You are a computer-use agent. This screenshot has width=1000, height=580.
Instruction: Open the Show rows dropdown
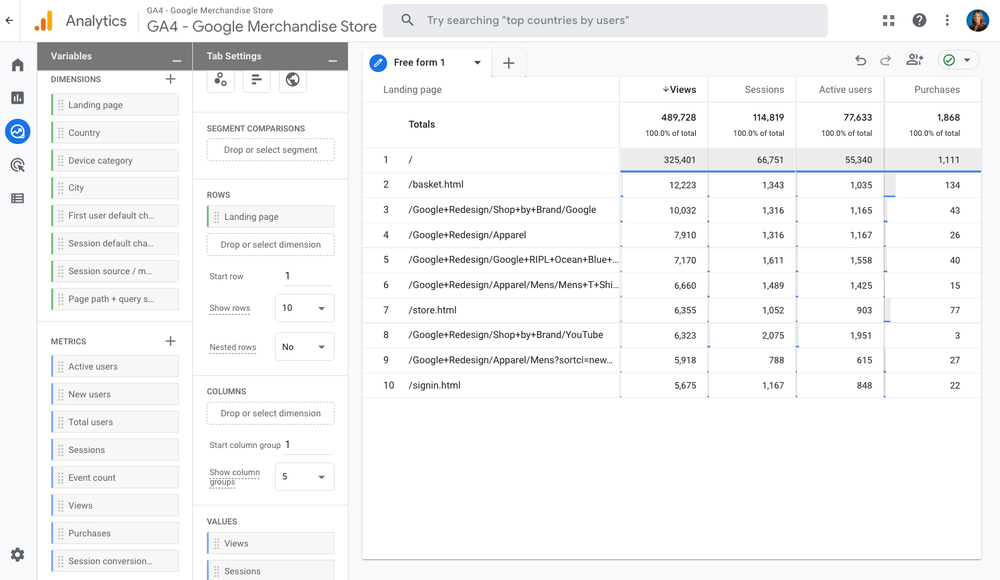304,308
